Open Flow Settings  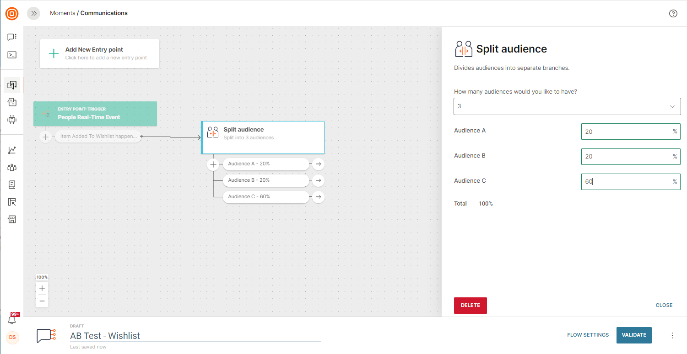pyautogui.click(x=588, y=335)
